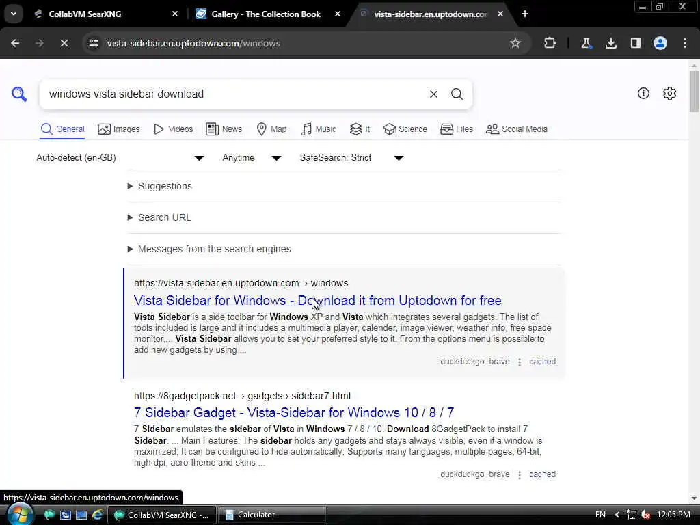This screenshot has height=525, width=700.
Task: Select the Science search category
Action: pos(405,129)
